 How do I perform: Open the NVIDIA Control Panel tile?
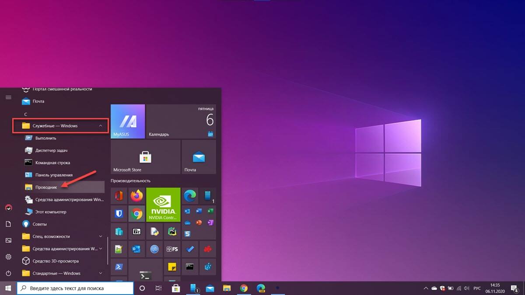click(164, 205)
